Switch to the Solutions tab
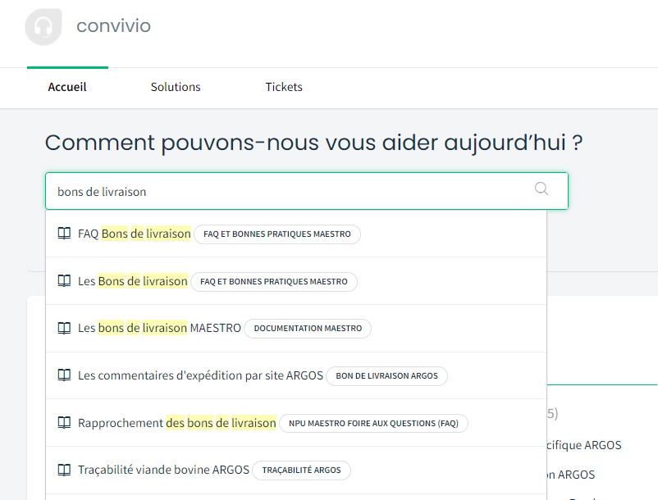 point(176,87)
